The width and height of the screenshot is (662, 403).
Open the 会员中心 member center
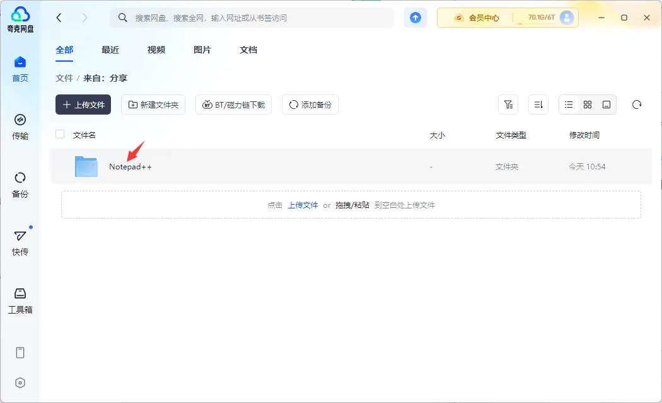point(476,18)
